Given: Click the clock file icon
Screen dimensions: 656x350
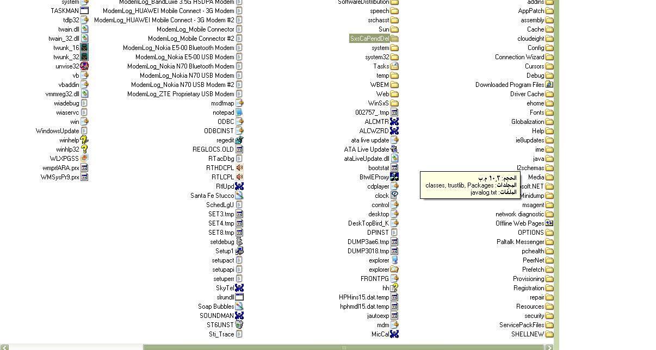Looking at the screenshot, I should tap(394, 196).
